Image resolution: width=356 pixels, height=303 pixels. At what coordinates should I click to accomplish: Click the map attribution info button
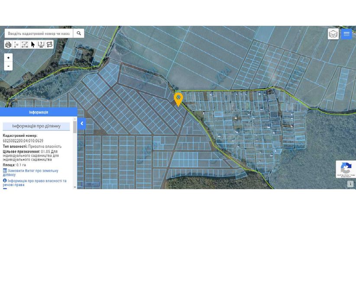click(x=350, y=184)
